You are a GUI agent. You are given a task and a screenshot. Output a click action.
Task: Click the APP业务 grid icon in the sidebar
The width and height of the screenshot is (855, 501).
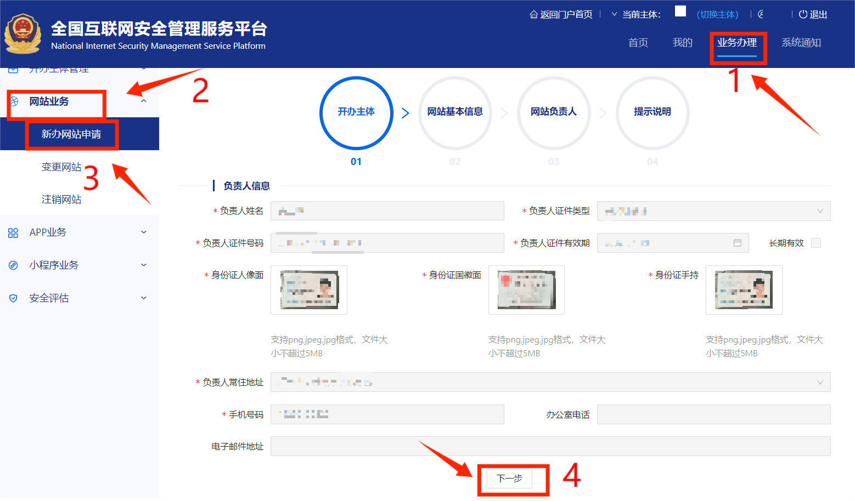(x=13, y=232)
